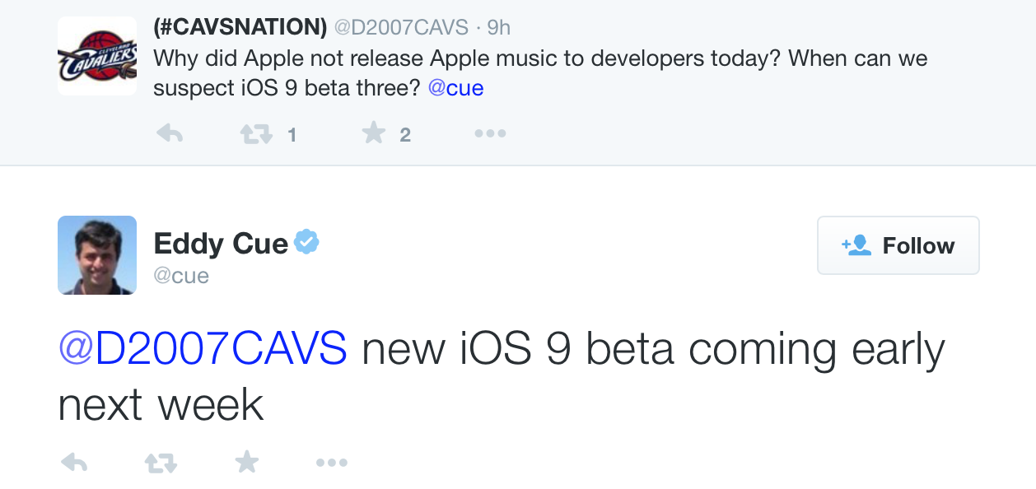Screen dimensions: 1036x489
Task: Click the @cue mention in the question tweet
Action: tap(455, 87)
